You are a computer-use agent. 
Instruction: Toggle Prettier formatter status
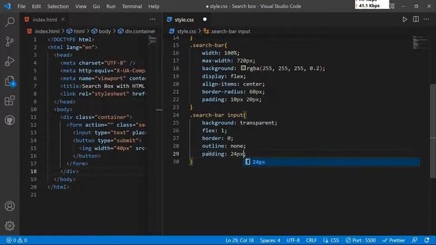[394, 240]
